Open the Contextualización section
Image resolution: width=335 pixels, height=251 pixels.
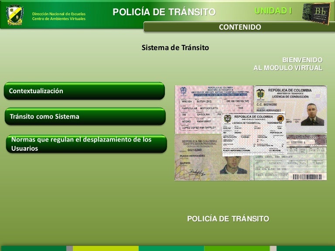[85, 91]
